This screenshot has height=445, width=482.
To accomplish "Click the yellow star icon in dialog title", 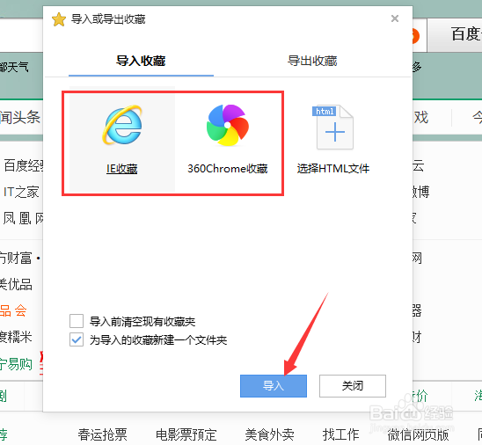I will (59, 19).
